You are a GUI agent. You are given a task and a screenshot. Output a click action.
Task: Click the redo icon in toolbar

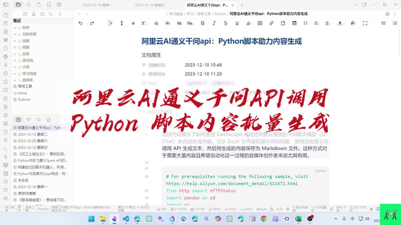(92, 23)
